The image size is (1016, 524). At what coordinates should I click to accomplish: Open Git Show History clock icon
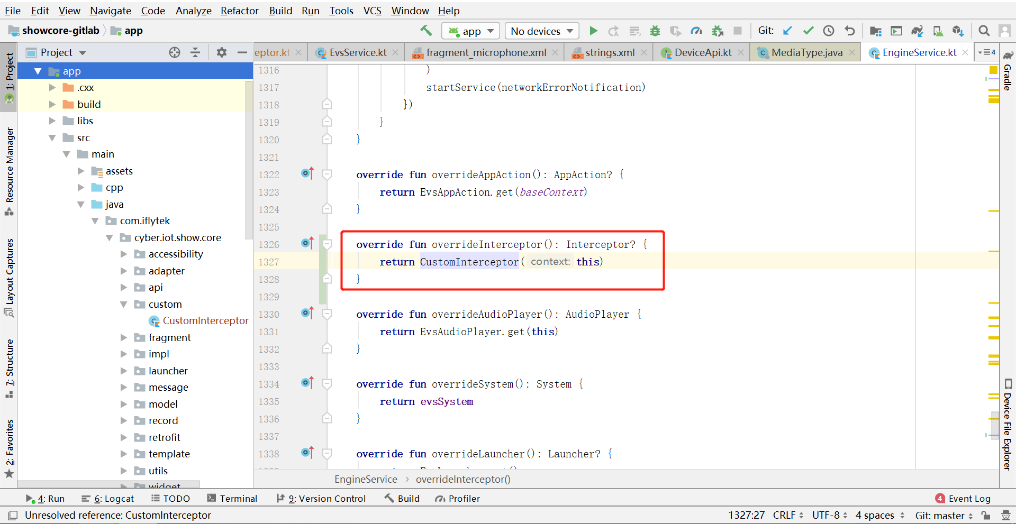click(829, 31)
